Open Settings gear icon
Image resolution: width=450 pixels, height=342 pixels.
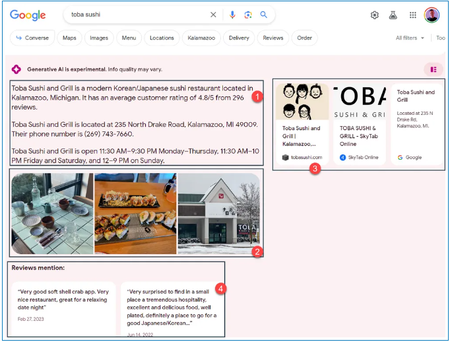point(375,15)
